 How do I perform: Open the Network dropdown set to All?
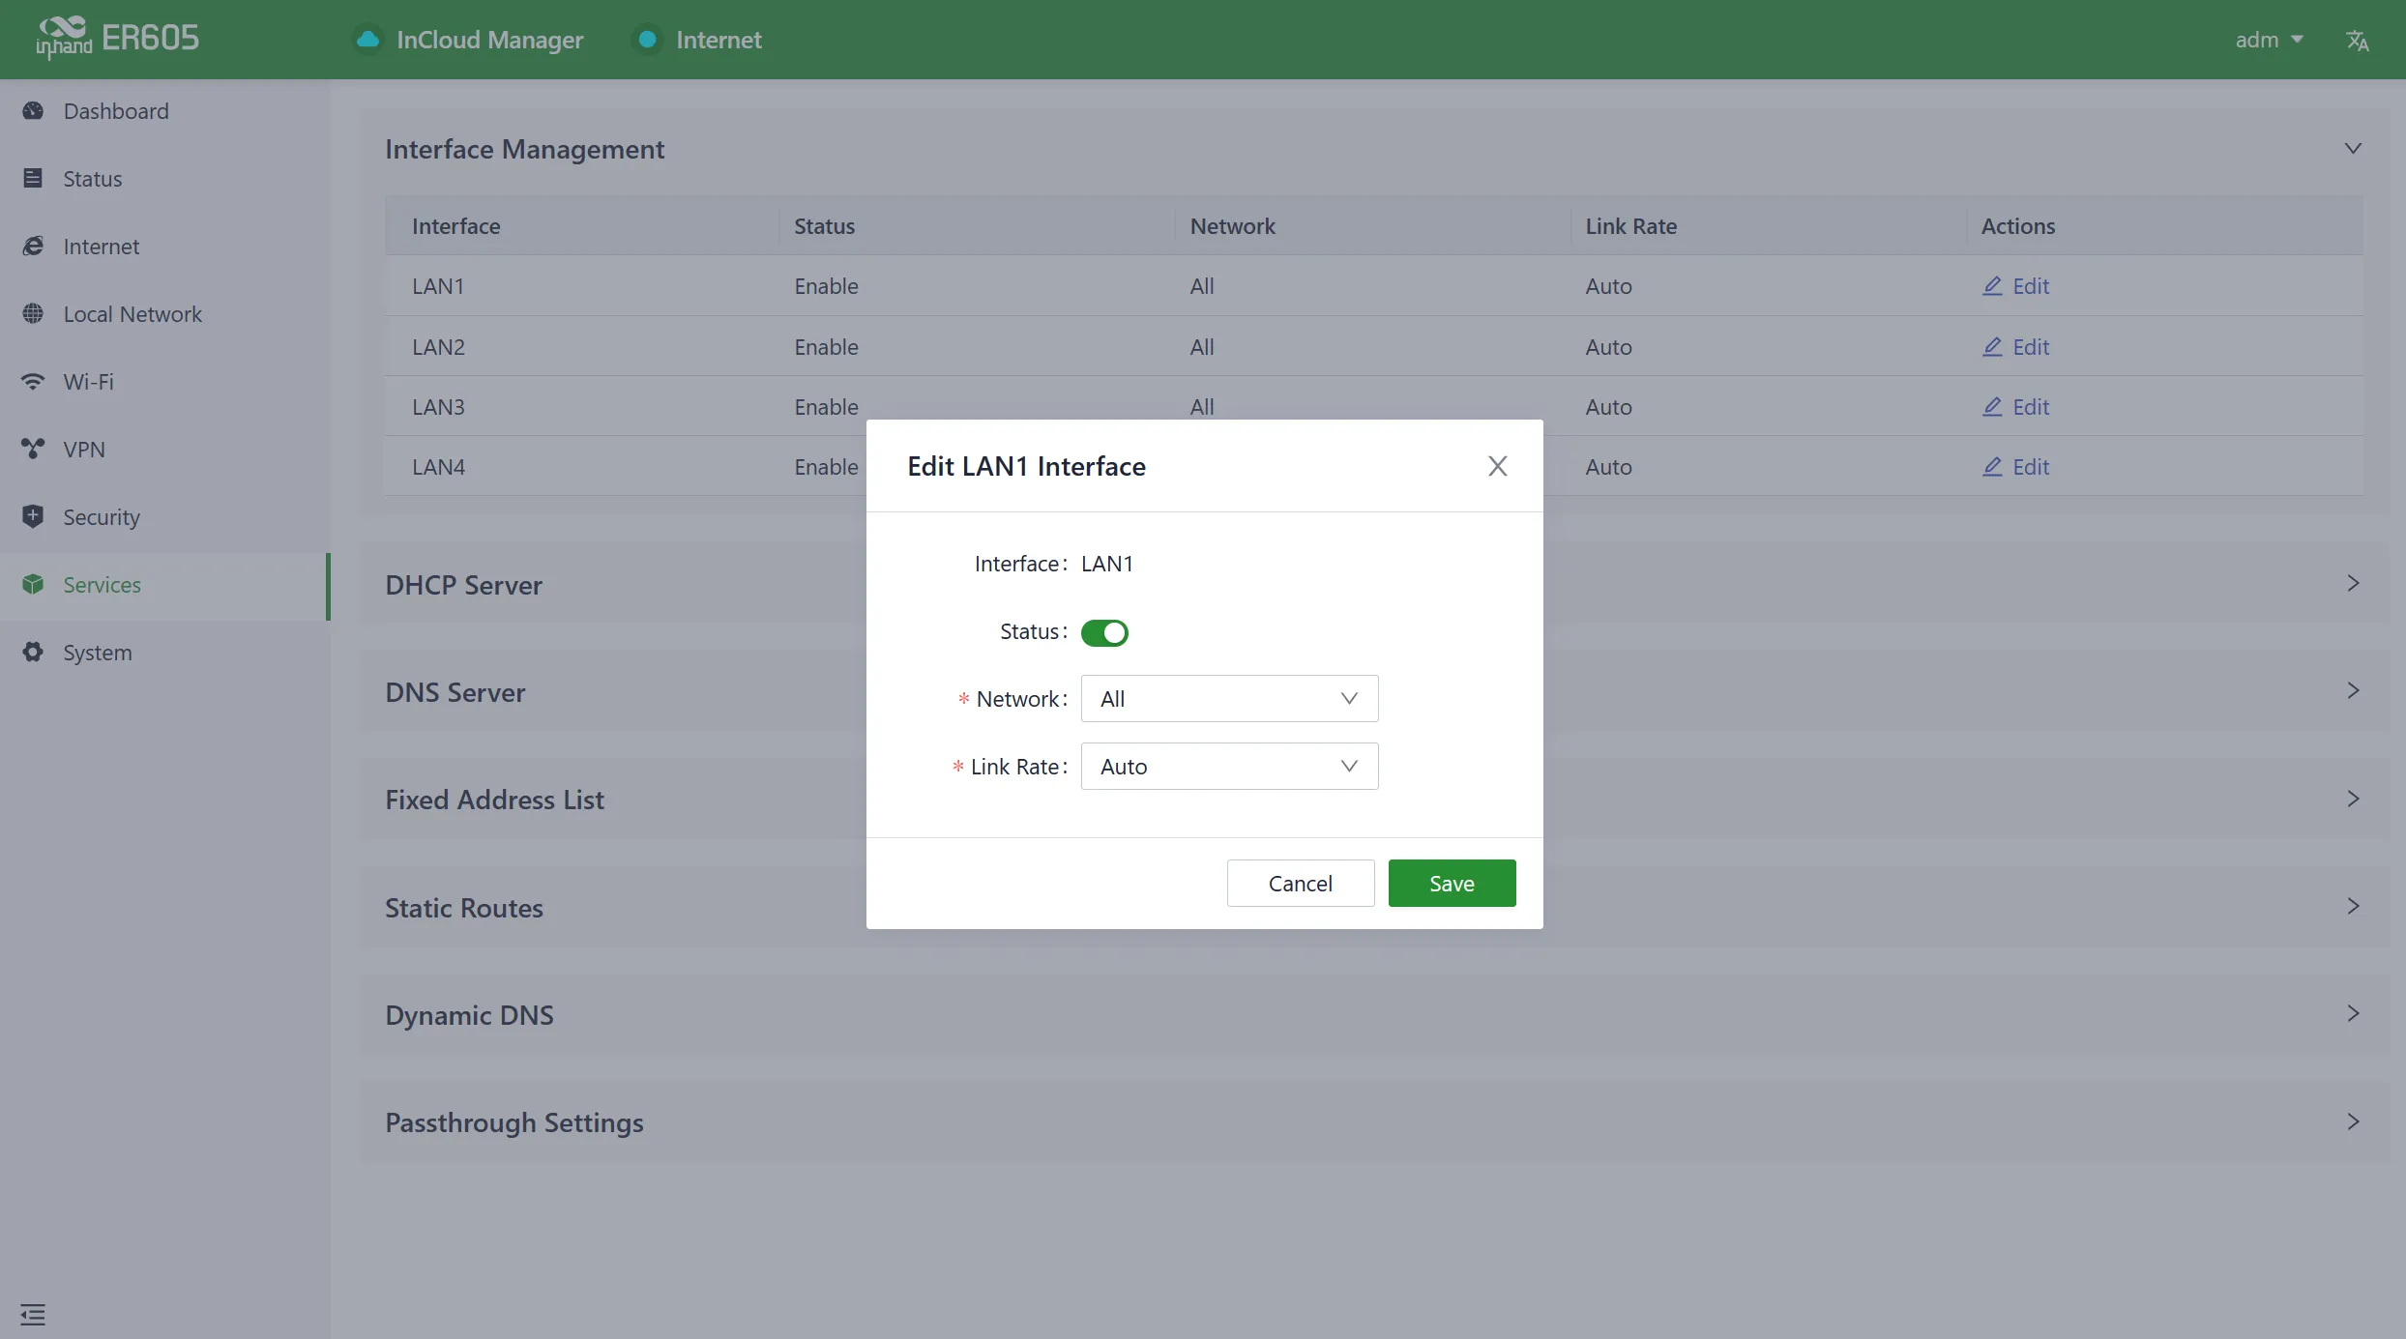click(1229, 698)
